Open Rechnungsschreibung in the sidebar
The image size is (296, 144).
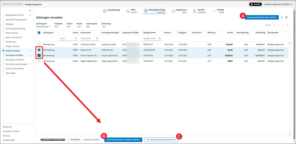[x=16, y=29]
